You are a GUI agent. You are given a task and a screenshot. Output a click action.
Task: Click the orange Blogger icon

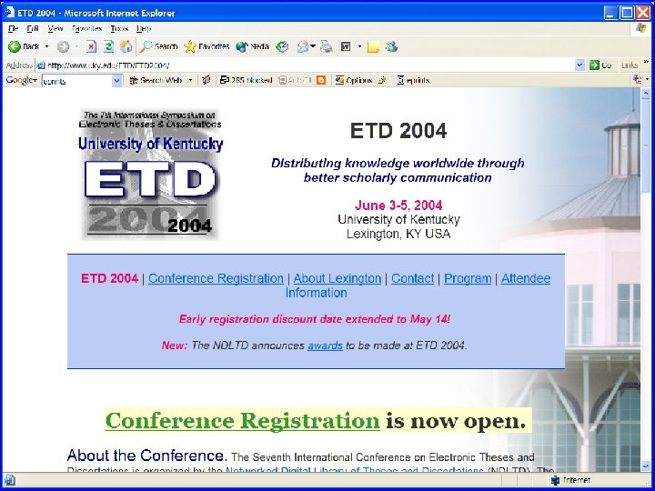point(321,80)
